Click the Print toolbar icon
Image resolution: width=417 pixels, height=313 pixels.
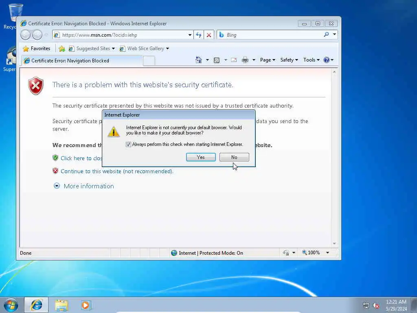[245, 60]
